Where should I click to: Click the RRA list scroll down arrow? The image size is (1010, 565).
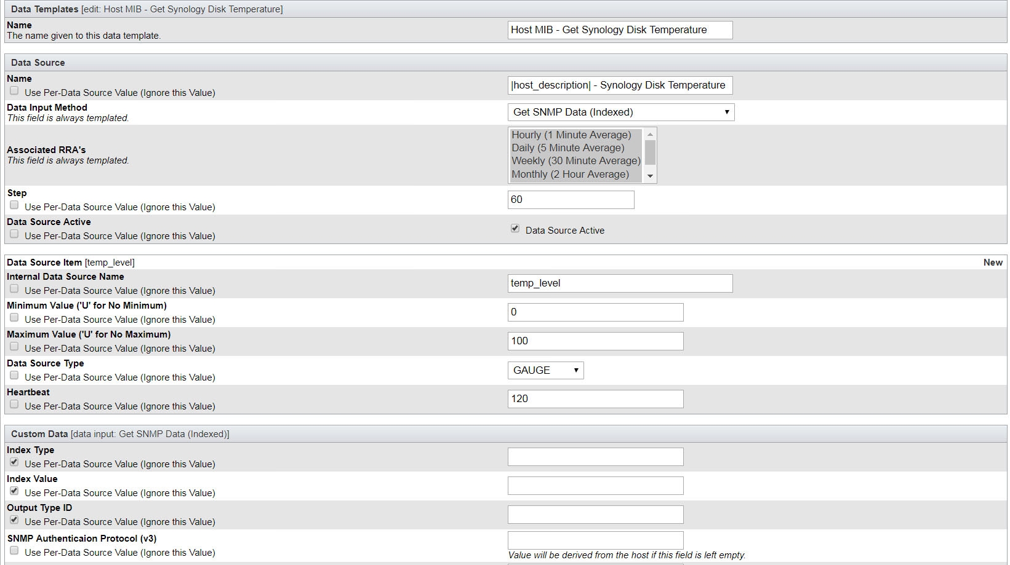click(650, 176)
